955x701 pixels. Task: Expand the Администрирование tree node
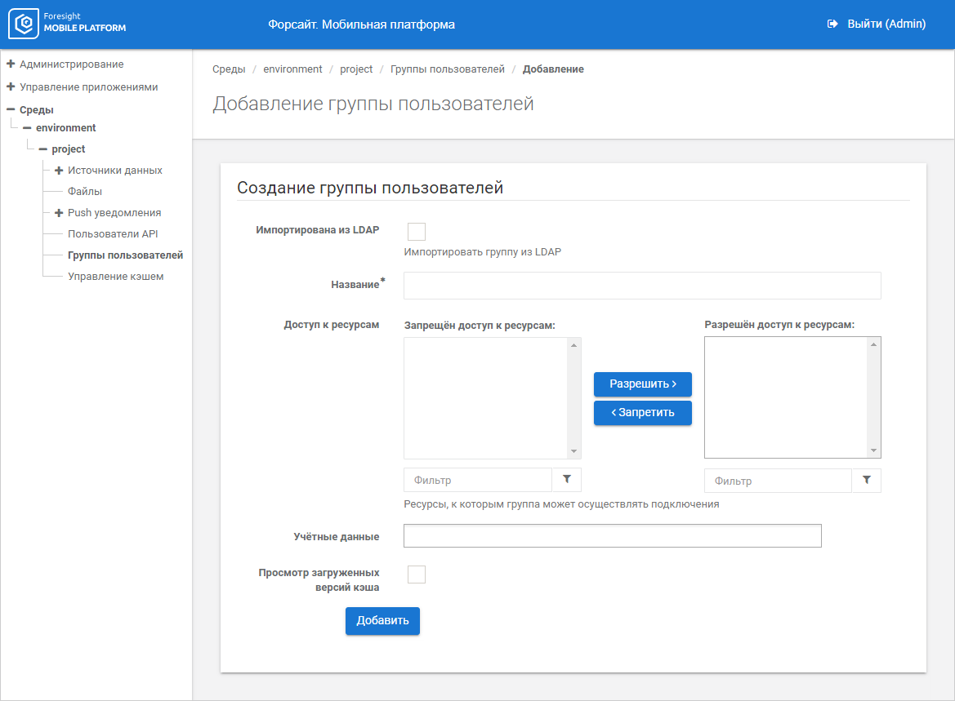point(11,64)
